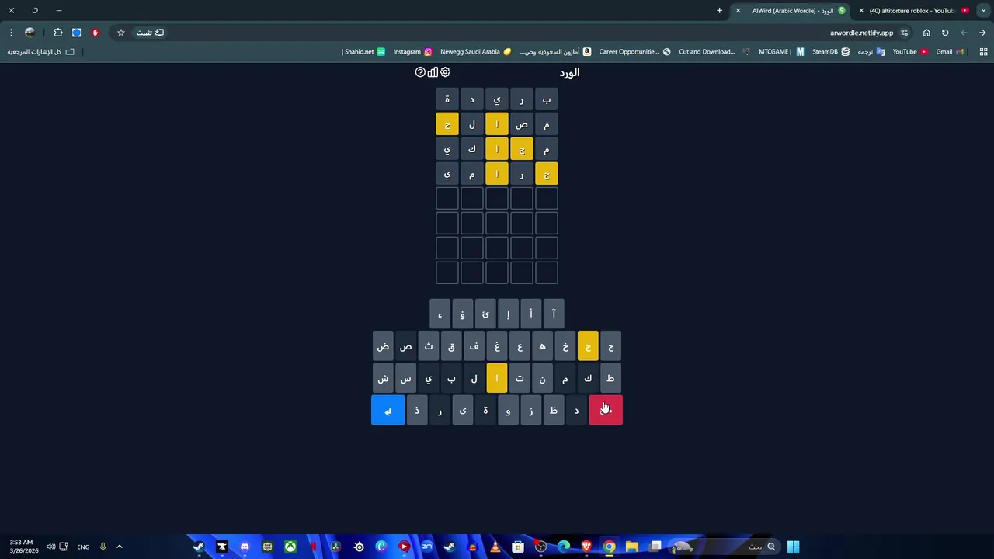Open the Career Opportunities bookmark
Viewport: 994px width, 559px height.
tap(634, 51)
